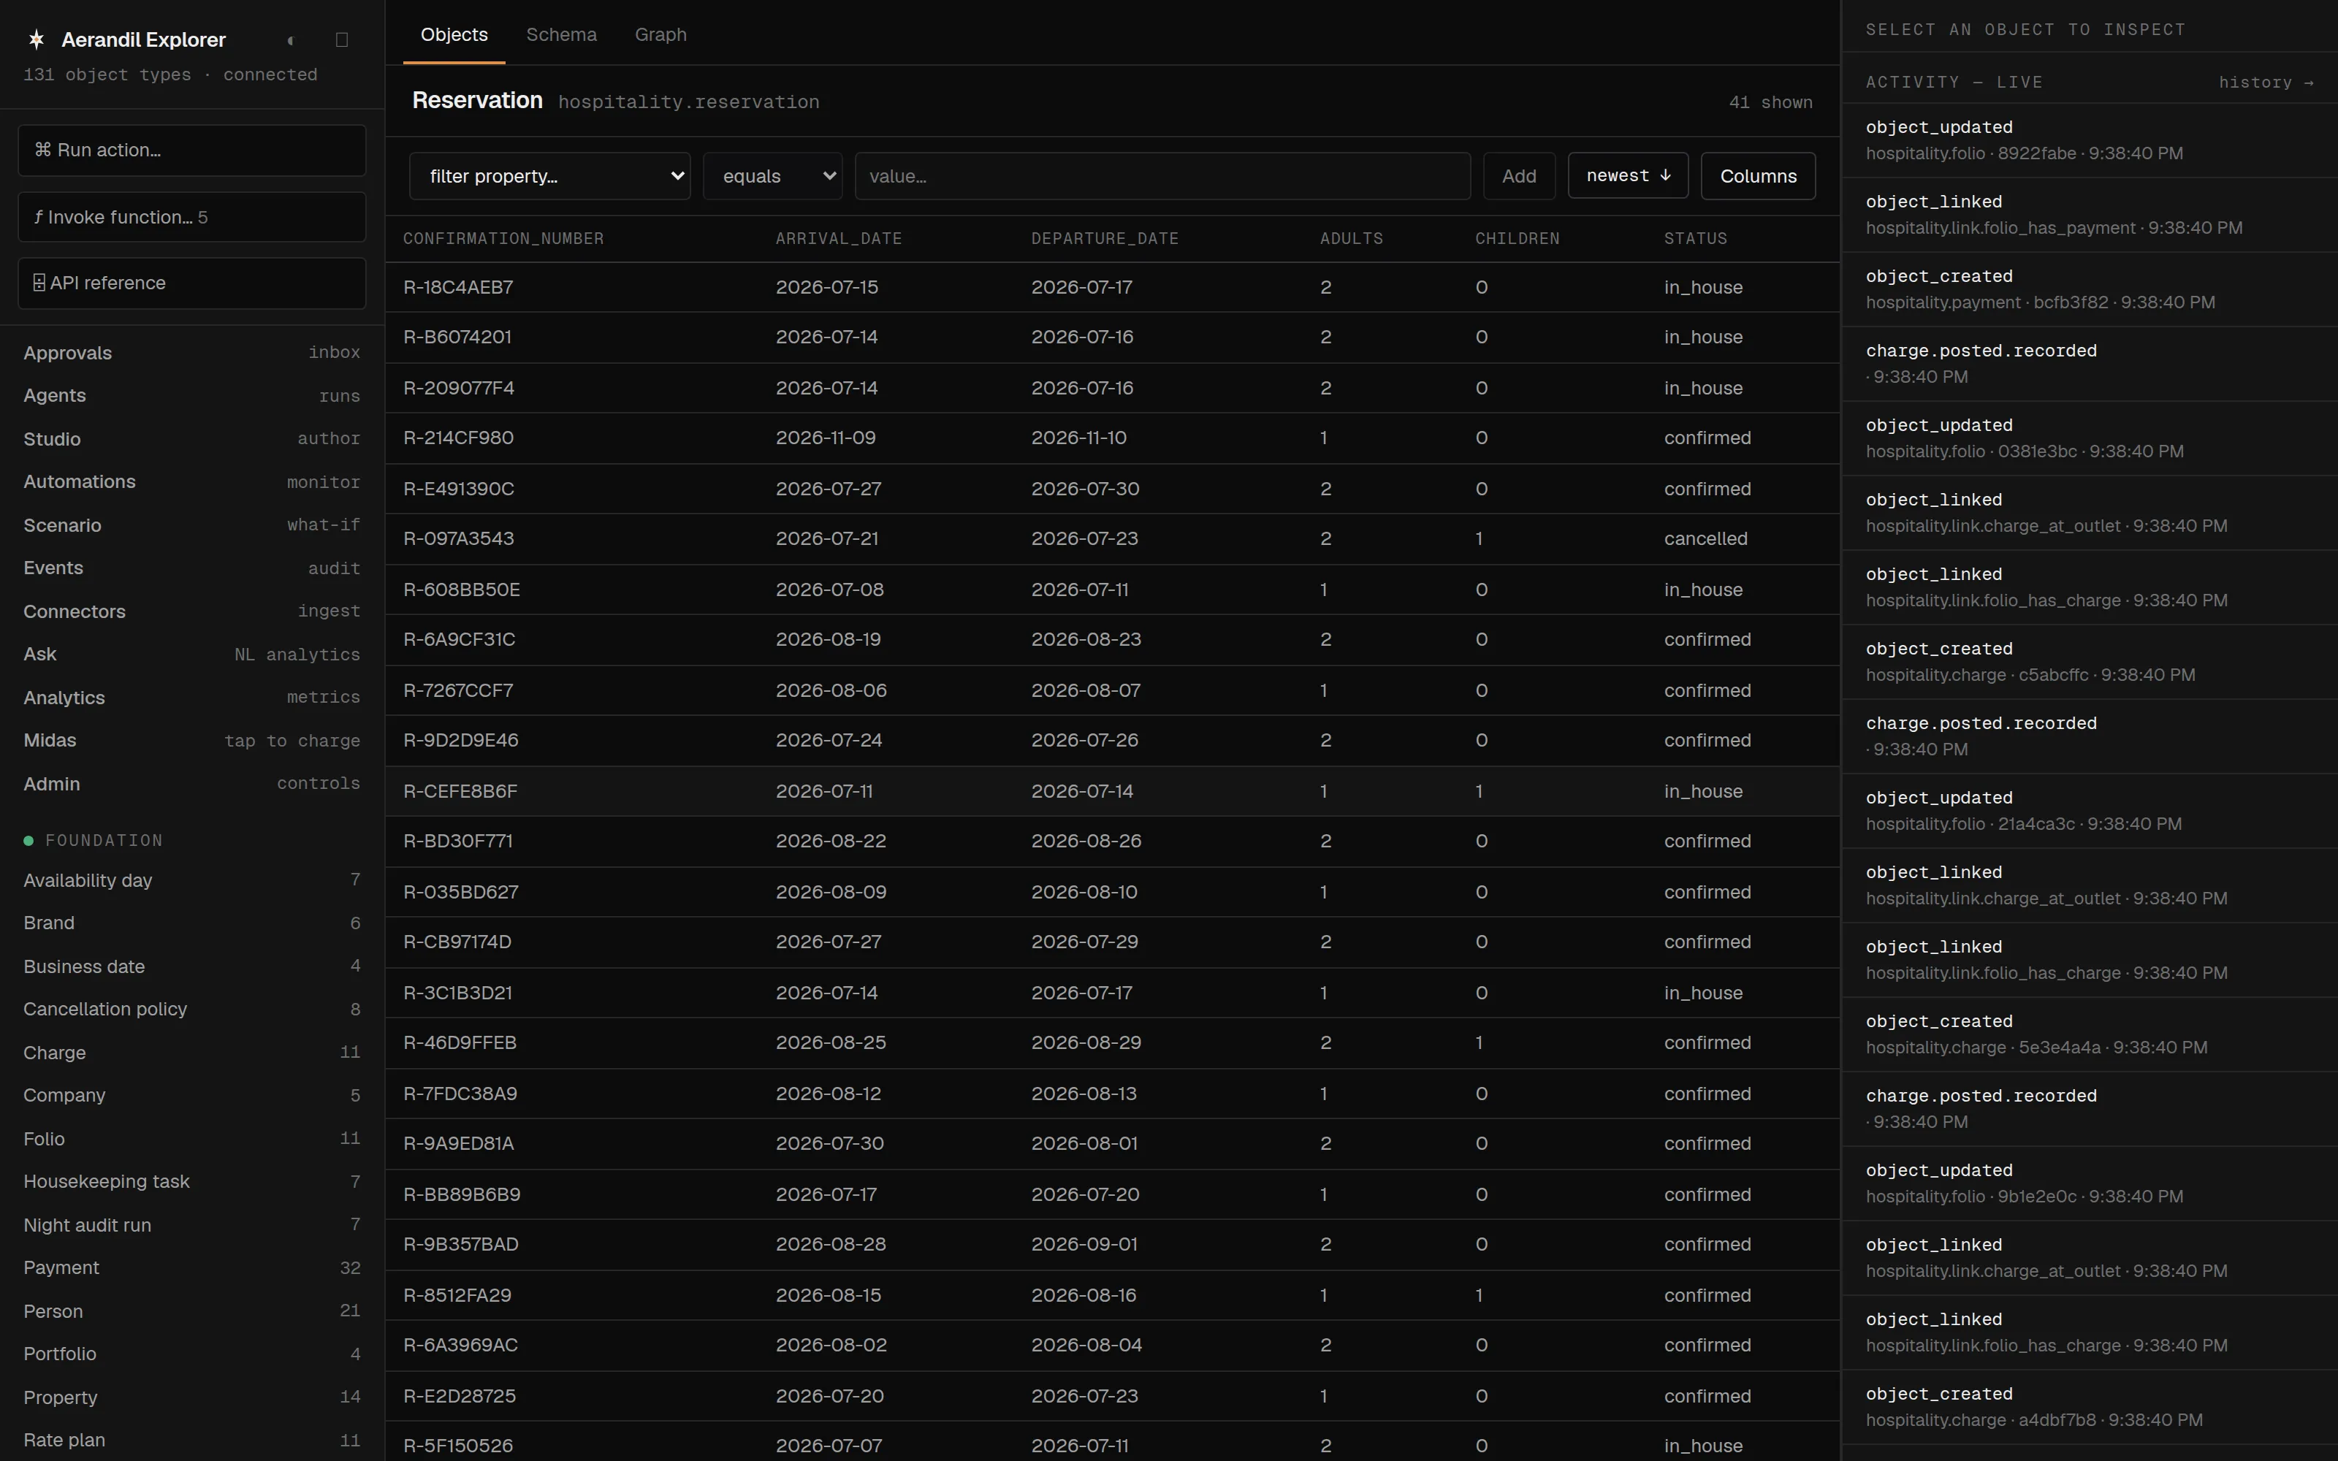The width and height of the screenshot is (2338, 1461).
Task: Click the CONFIRMATION_NUMBER column header
Action: tap(503, 239)
